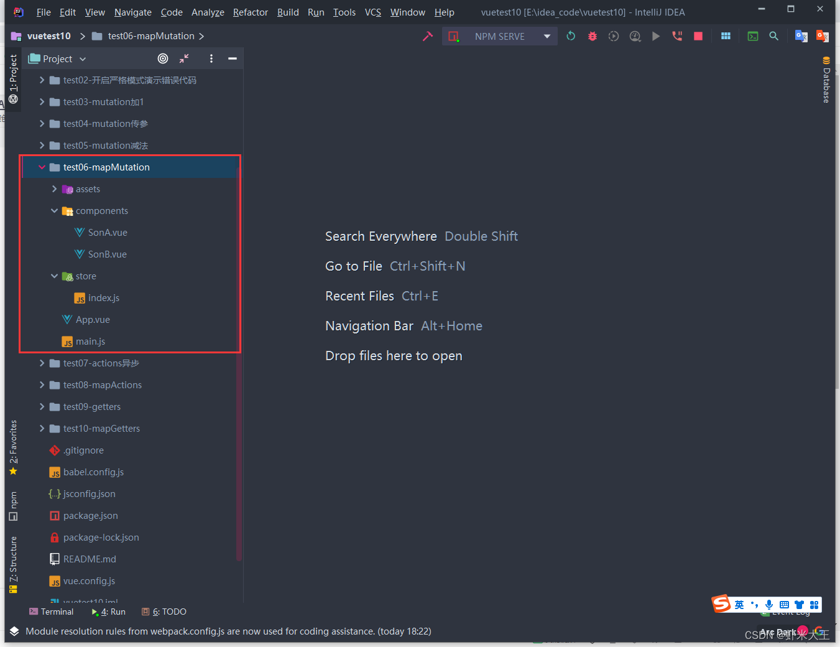Viewport: 840px width, 647px height.
Task: Expand the test07-actions异步 folder
Action: tap(42, 363)
